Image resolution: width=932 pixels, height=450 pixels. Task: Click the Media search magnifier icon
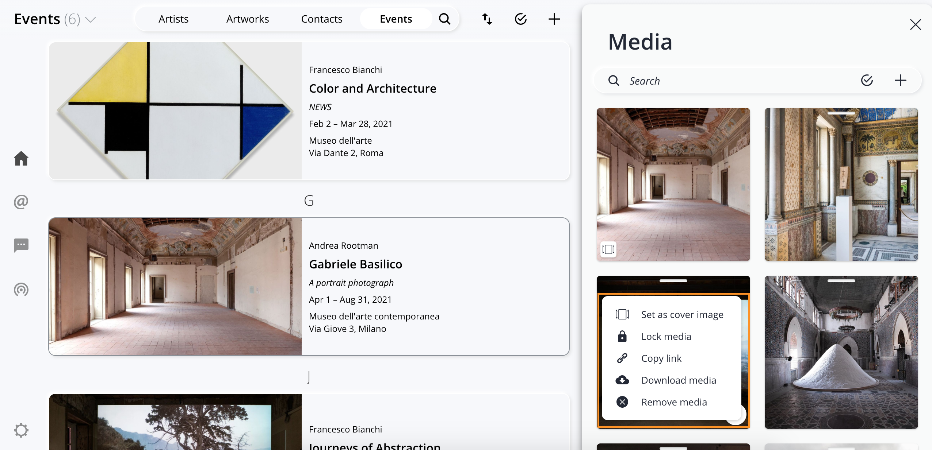[x=614, y=81]
